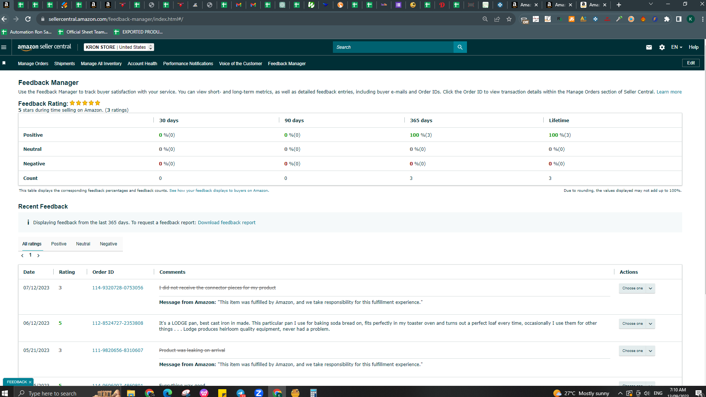This screenshot has width=706, height=397.
Task: Select the Positive ratings tab
Action: (x=59, y=244)
